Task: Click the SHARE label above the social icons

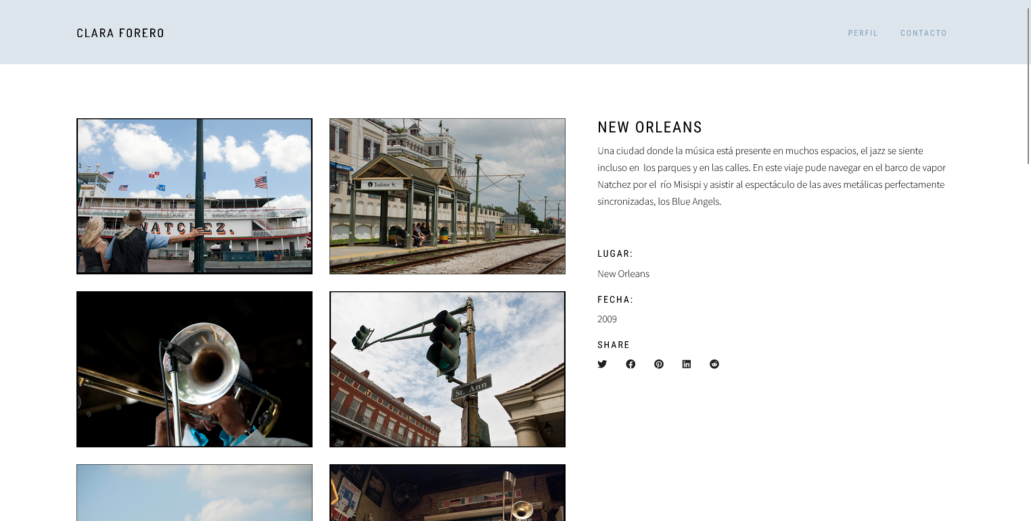Action: [614, 345]
